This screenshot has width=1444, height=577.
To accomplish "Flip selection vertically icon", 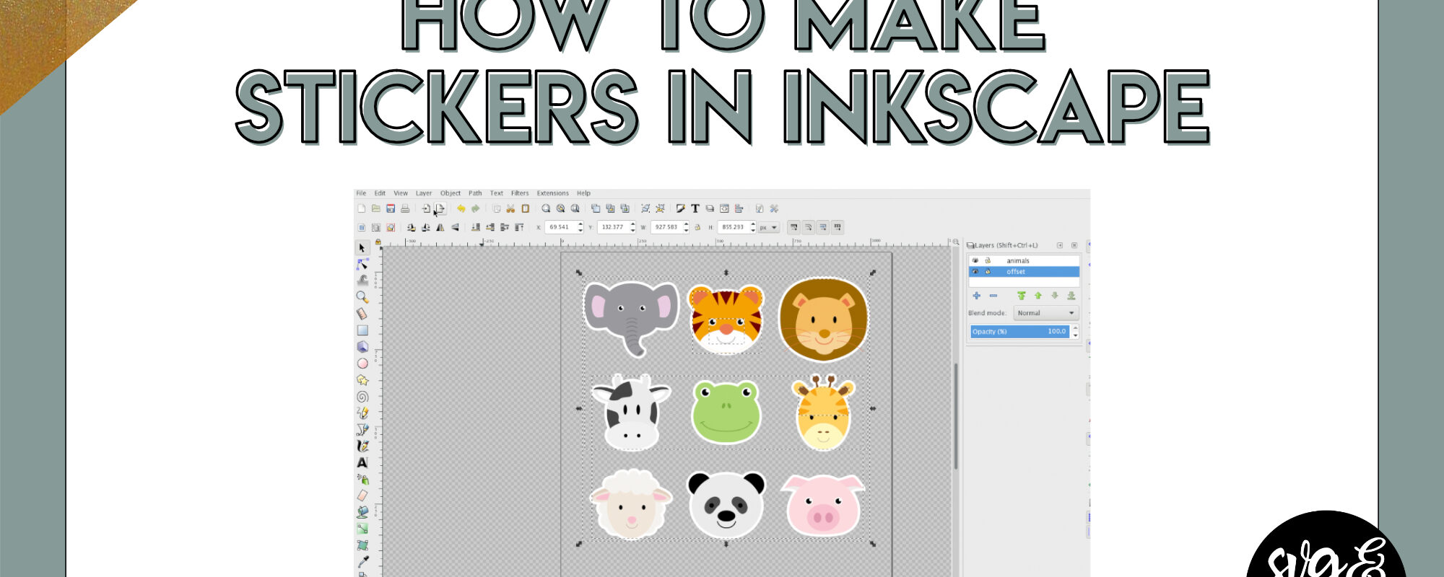I will (455, 227).
